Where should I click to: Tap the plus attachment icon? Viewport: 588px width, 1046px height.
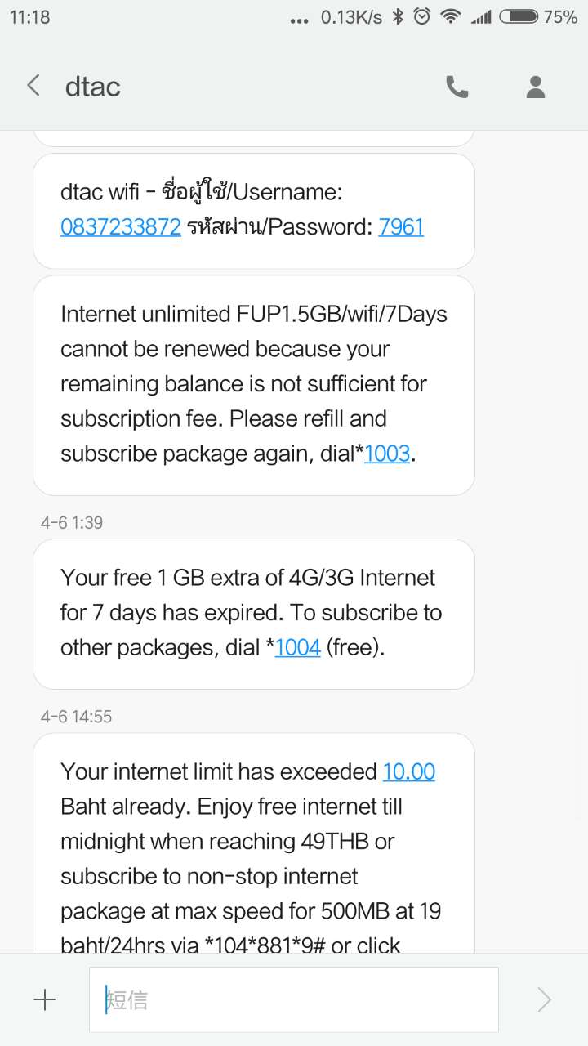[x=44, y=999]
